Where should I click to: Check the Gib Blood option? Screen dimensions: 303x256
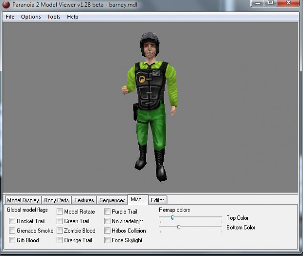[12, 240]
